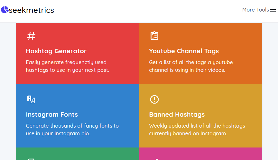The image size is (278, 160).
Task: Click the clipboard list icon for channel tags
Action: coord(154,36)
